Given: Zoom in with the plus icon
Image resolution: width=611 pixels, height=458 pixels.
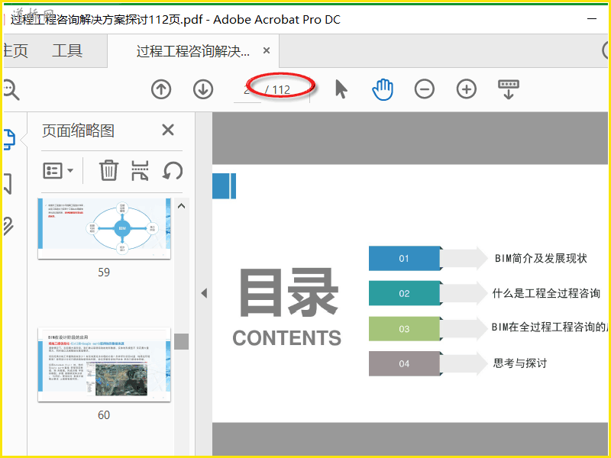Looking at the screenshot, I should (467, 89).
